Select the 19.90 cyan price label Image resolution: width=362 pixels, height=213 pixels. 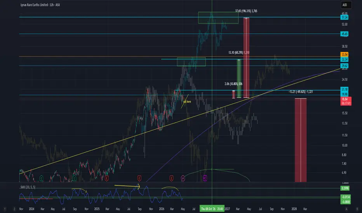[345, 94]
